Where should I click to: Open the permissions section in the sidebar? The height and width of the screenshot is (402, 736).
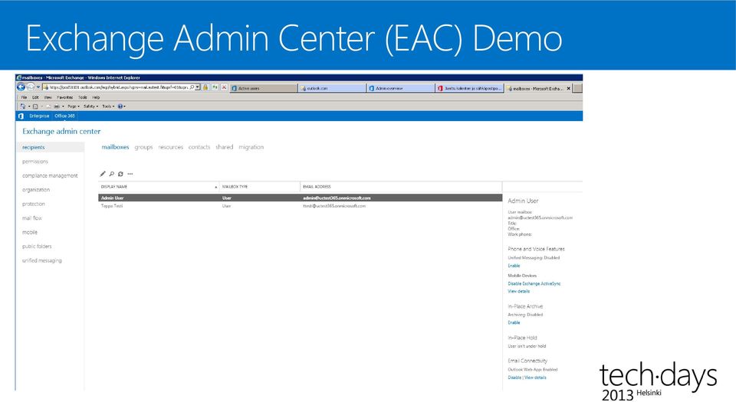pyautogui.click(x=35, y=161)
